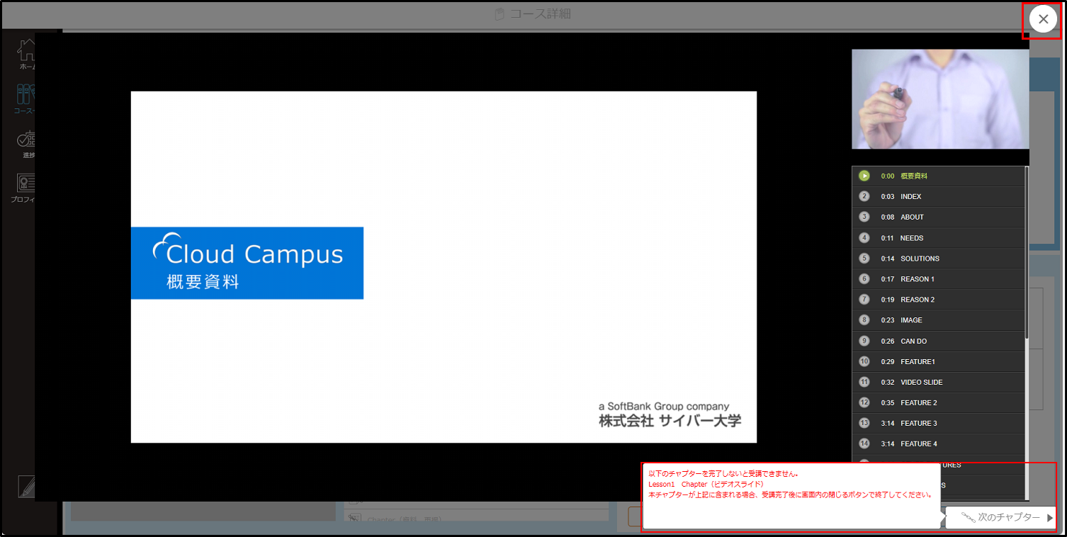This screenshot has height=537, width=1067.
Task: Close the video slide overlay
Action: pyautogui.click(x=1043, y=20)
